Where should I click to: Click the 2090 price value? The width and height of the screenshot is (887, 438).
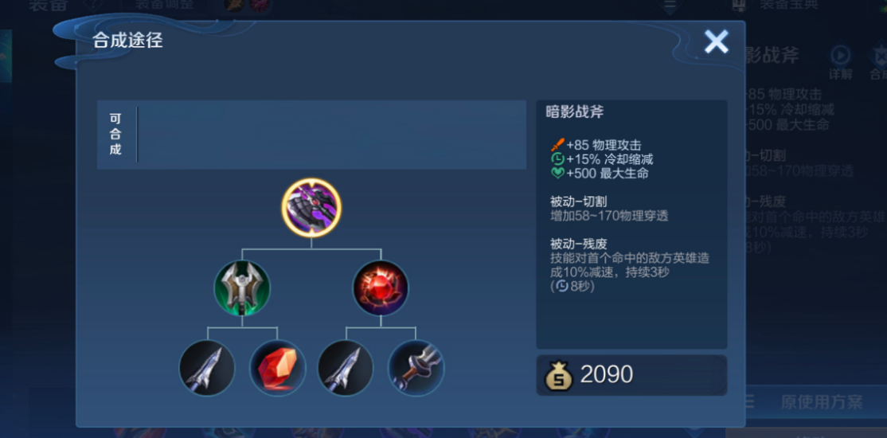pyautogui.click(x=607, y=374)
